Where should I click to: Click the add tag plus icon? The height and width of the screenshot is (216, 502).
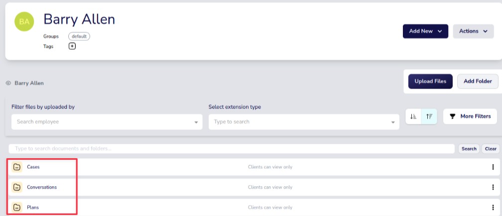(72, 46)
